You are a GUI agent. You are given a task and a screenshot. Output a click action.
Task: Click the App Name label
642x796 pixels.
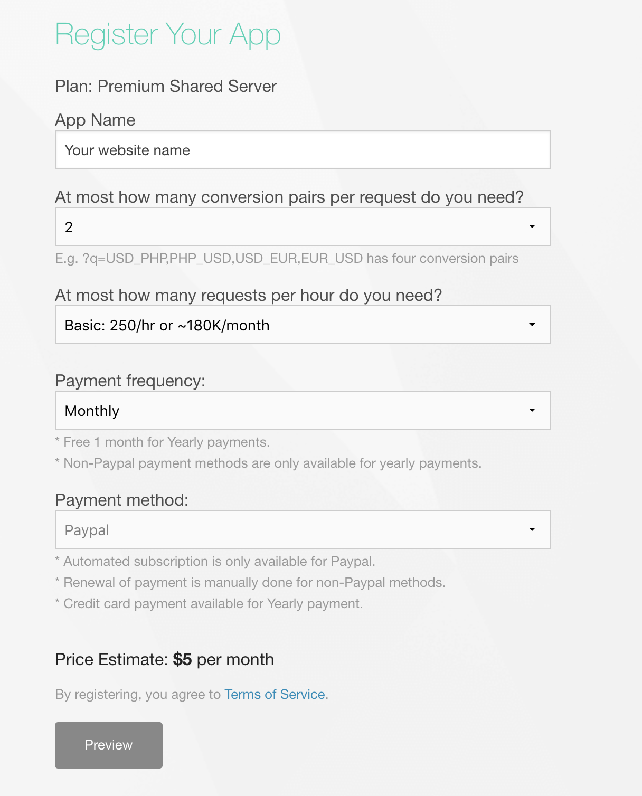coord(95,120)
